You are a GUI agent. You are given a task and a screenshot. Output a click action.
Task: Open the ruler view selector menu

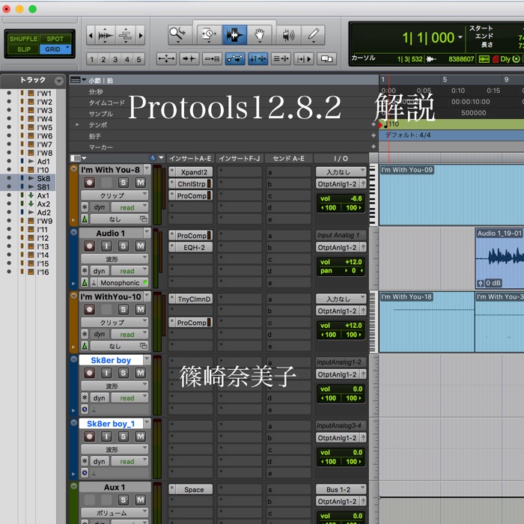pos(78,80)
